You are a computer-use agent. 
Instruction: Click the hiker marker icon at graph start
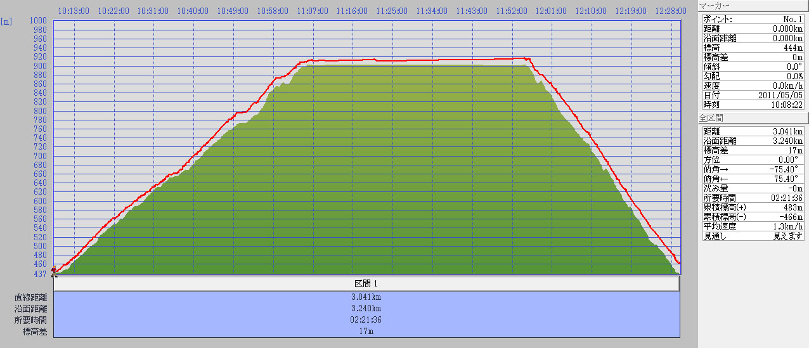click(x=55, y=271)
